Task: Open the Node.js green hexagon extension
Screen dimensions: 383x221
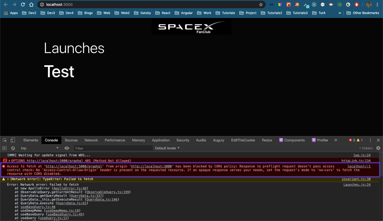Action: tap(340, 5)
